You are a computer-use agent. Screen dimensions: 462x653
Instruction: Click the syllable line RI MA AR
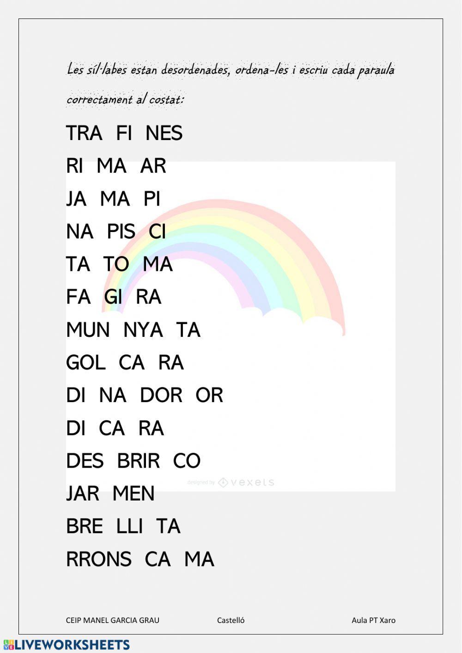[116, 166]
